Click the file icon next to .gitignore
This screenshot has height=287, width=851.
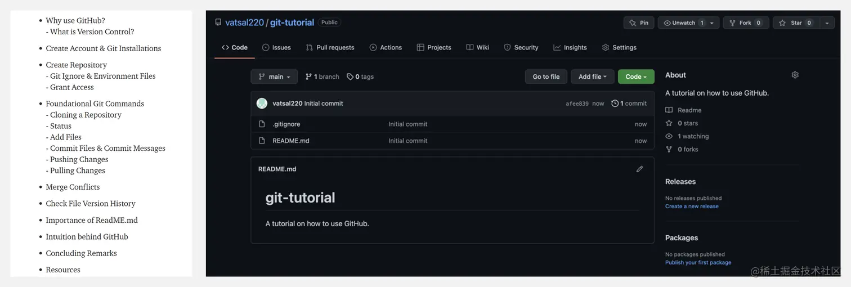[x=262, y=124]
